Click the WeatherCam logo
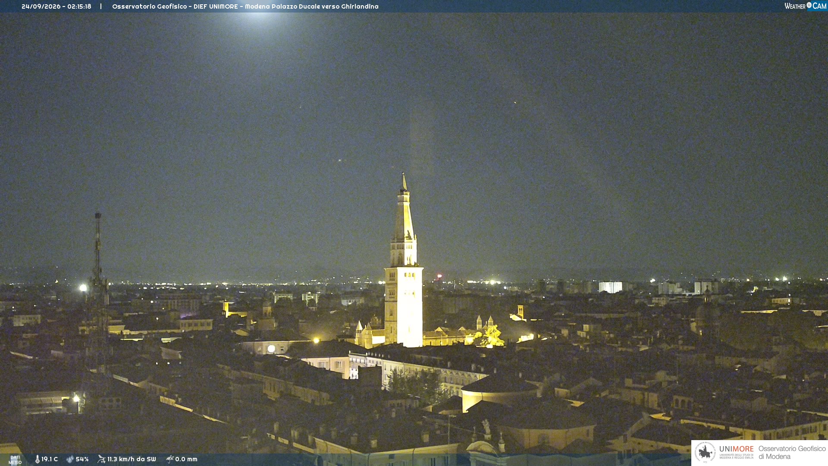The width and height of the screenshot is (828, 466). tap(805, 6)
